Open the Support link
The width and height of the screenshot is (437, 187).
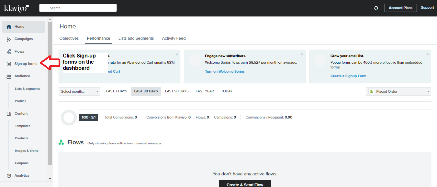[x=427, y=8]
